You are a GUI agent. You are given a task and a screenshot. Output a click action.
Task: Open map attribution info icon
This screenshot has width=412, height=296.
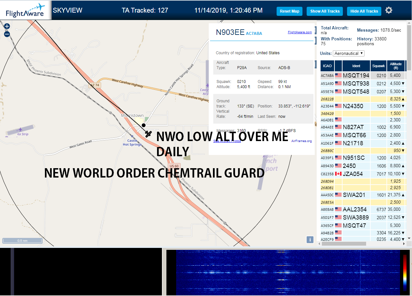click(x=310, y=240)
